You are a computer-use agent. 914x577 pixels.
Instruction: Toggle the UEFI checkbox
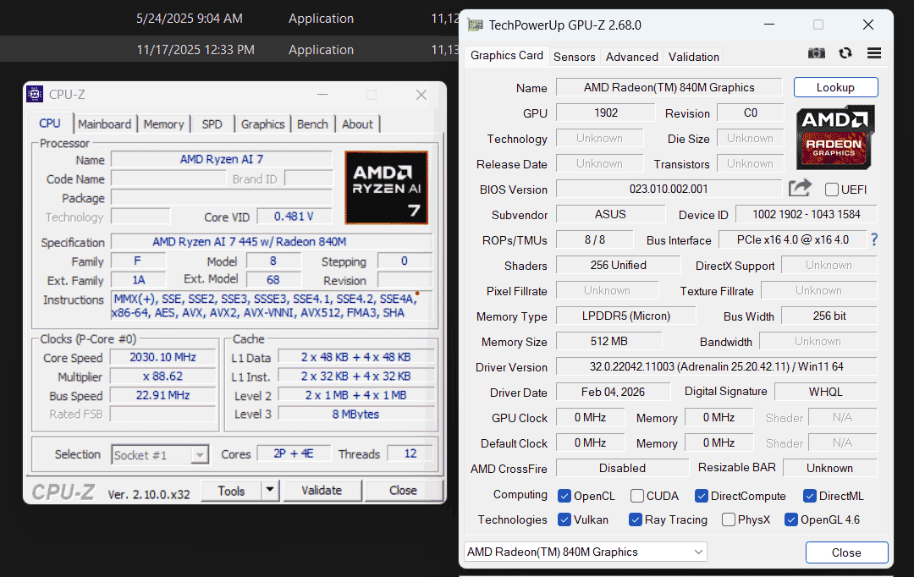pos(832,190)
